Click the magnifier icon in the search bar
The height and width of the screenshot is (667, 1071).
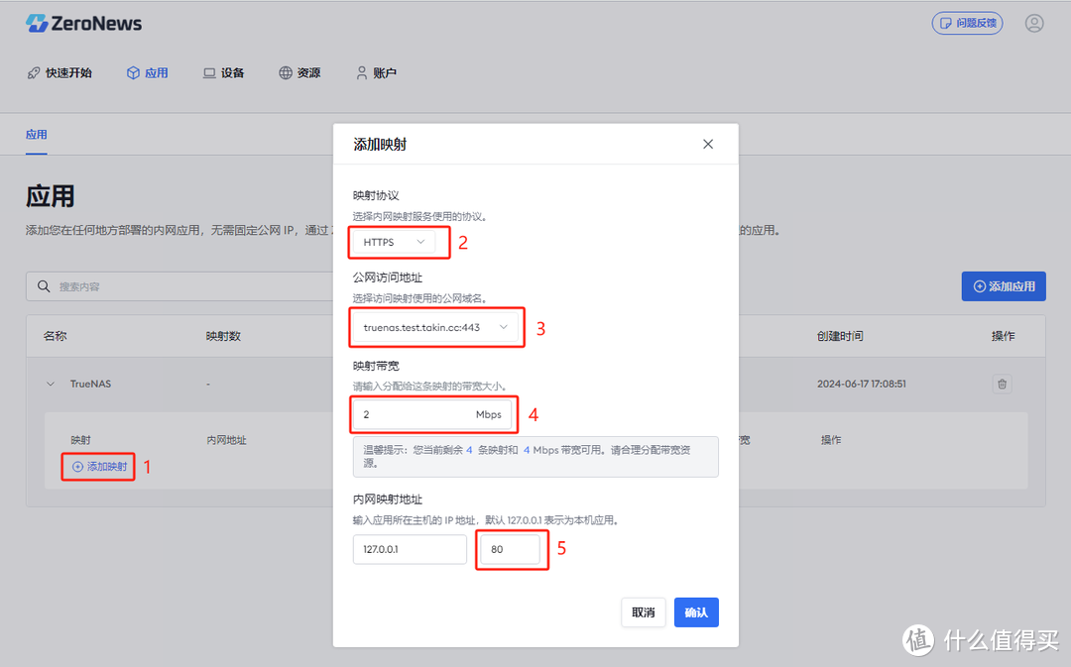(43, 285)
